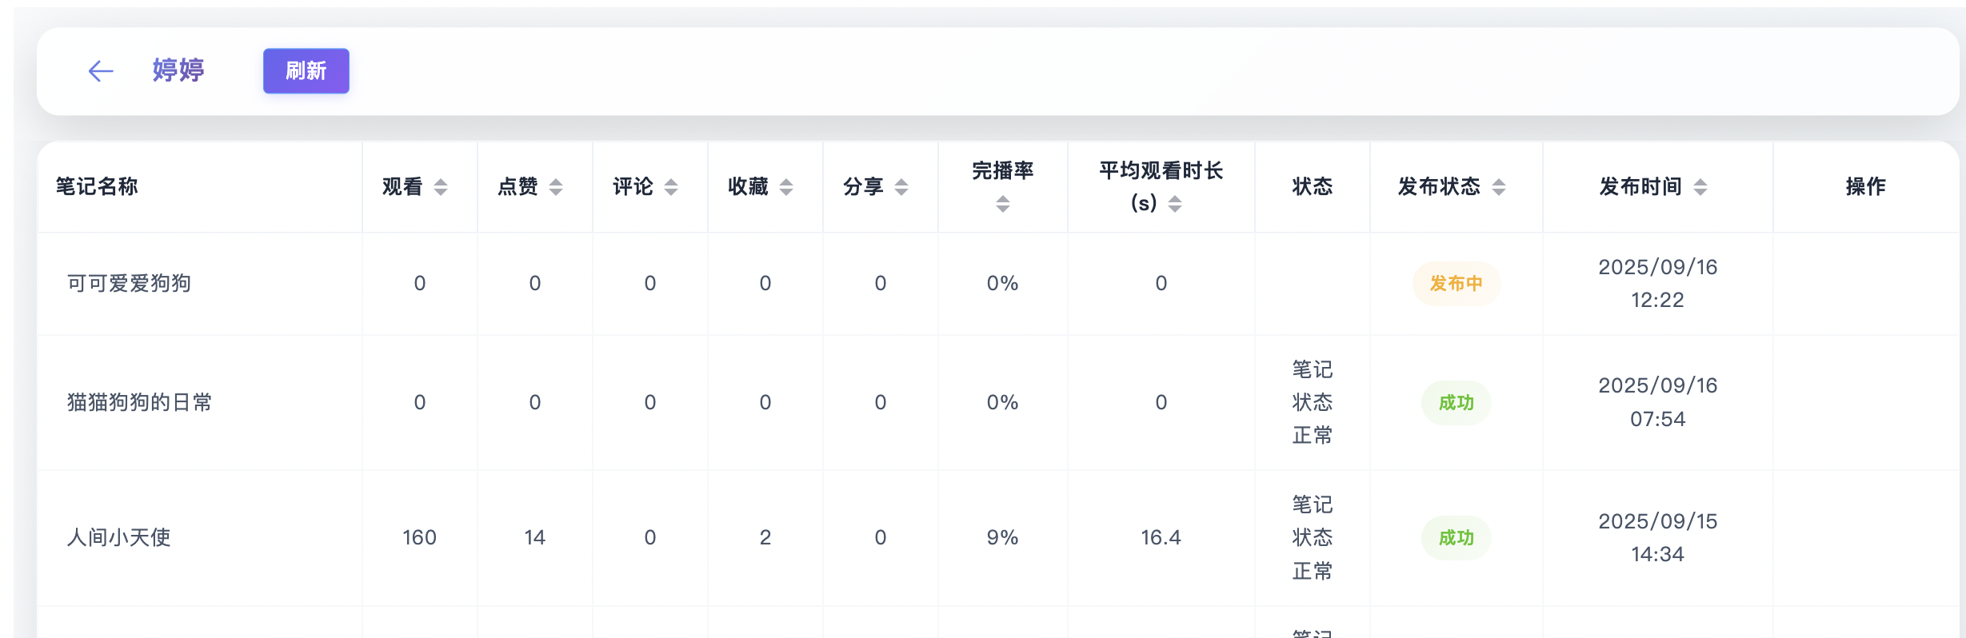The image size is (1966, 638).
Task: Sort by 发布时间 sort arrows
Action: tap(1700, 187)
